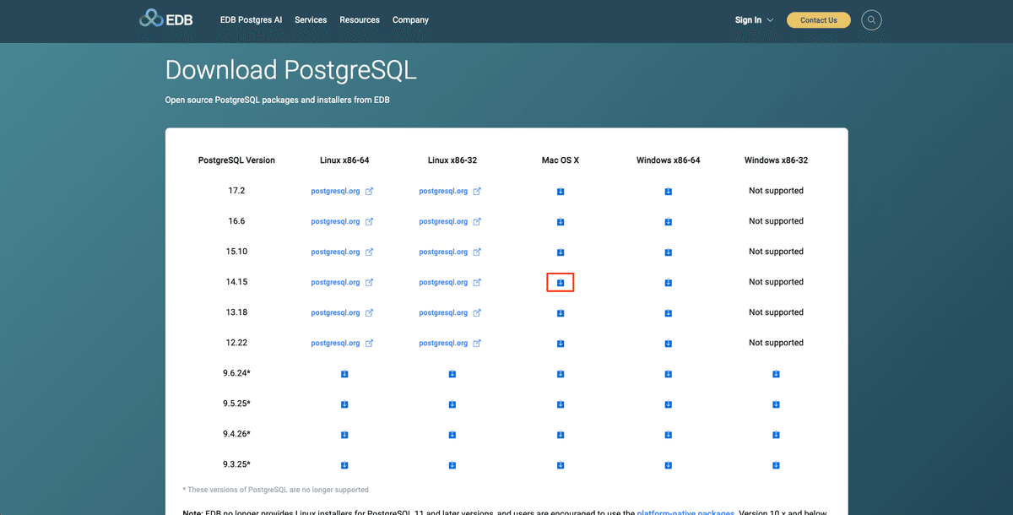Download PostgreSQL 14.15 for Mac OS X
Viewport: 1013px width, 515px height.
(561, 283)
